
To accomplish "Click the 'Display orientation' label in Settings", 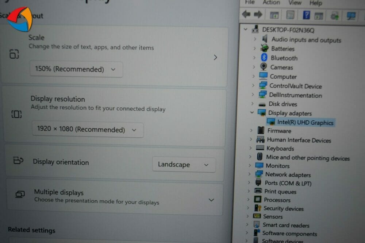I will (x=61, y=162).
